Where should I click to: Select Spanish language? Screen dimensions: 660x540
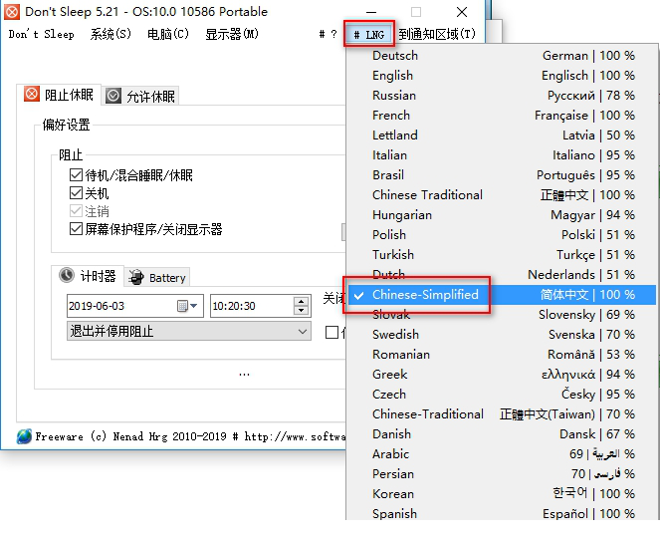pos(504,513)
